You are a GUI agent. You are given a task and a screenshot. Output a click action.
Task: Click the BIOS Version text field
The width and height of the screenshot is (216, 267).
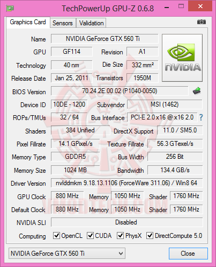click(120, 91)
